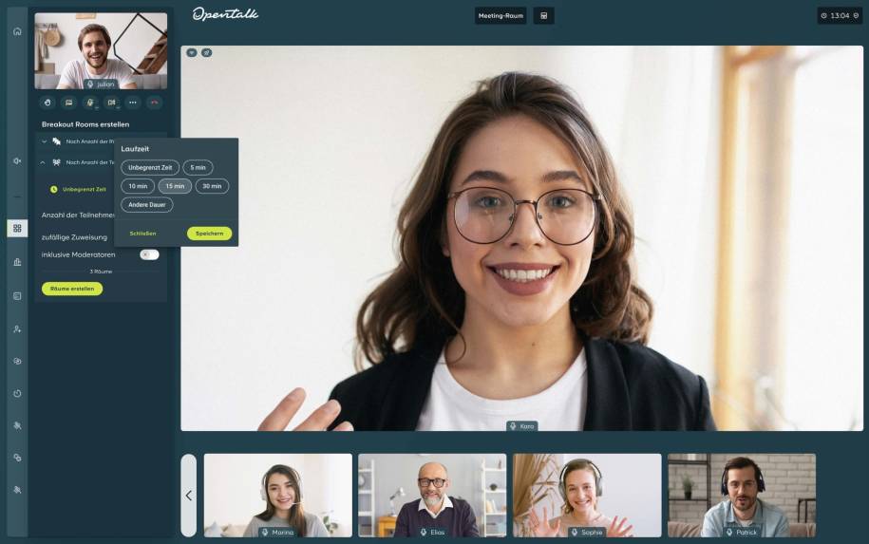Viewport: 869px width, 544px height.
Task: Click the 'Meeting-Raum' button in header
Action: point(501,15)
